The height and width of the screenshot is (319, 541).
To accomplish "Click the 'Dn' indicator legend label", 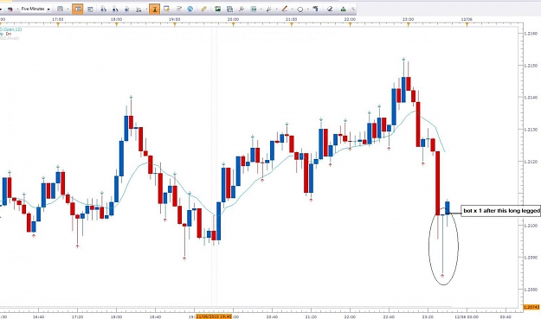I will point(9,34).
